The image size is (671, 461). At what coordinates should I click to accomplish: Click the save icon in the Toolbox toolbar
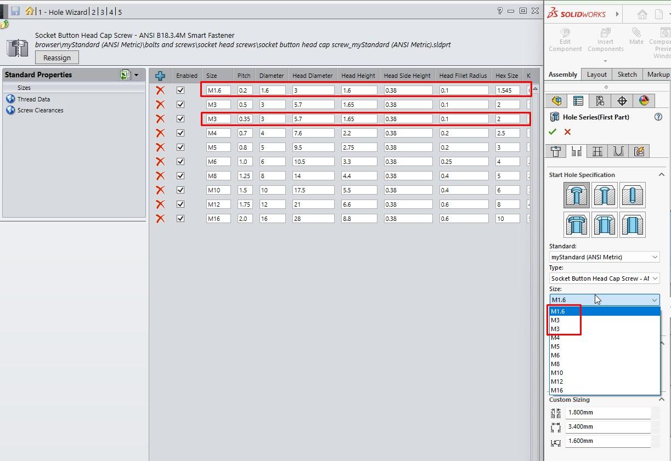point(15,12)
